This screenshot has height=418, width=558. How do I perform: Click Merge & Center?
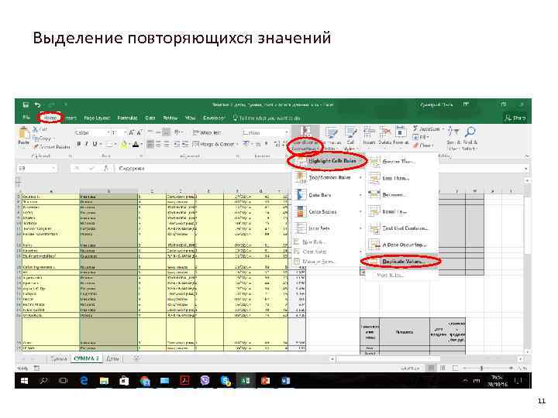coord(215,144)
